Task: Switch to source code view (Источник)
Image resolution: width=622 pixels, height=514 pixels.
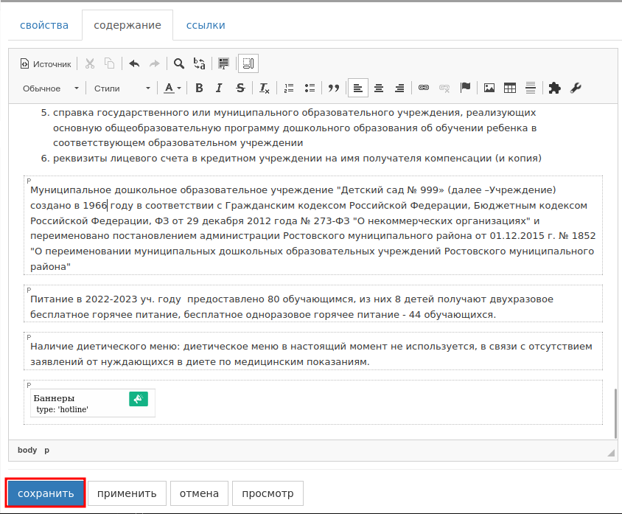Action: (46, 64)
